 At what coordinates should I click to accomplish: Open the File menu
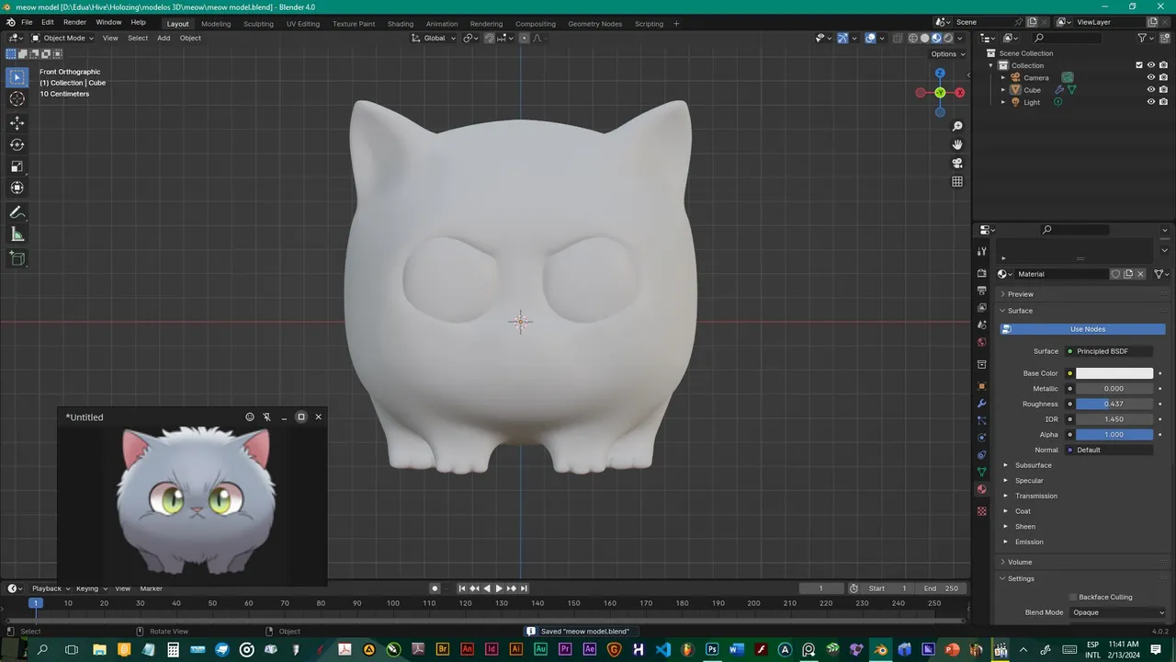click(x=27, y=22)
